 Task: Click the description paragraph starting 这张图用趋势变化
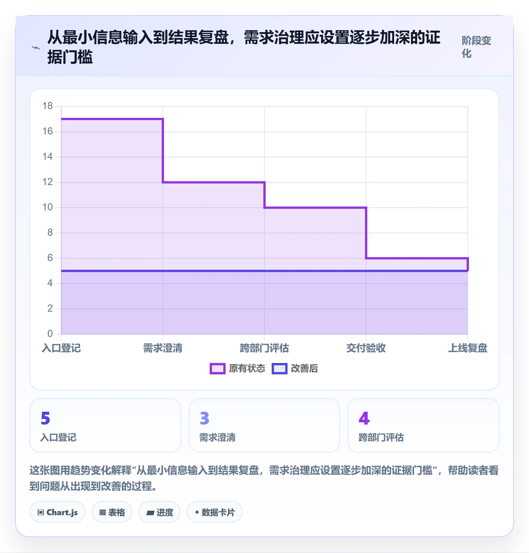point(264,478)
